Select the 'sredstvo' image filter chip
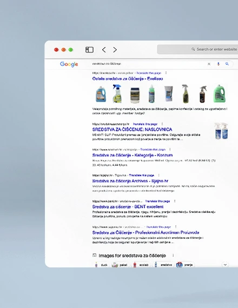Image resolution: width=238 pixels, height=308 pixels. click(x=164, y=265)
